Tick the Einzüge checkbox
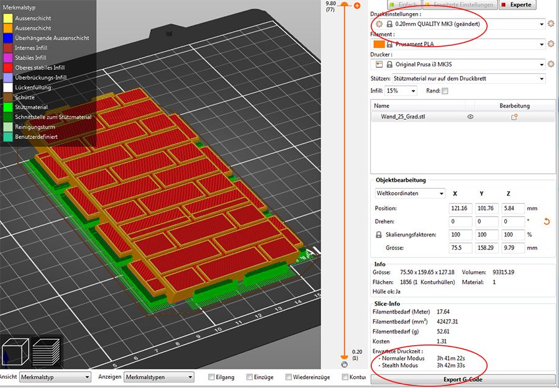This screenshot has height=388, width=559. pyautogui.click(x=250, y=377)
